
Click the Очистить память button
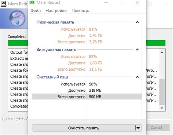point(84,128)
